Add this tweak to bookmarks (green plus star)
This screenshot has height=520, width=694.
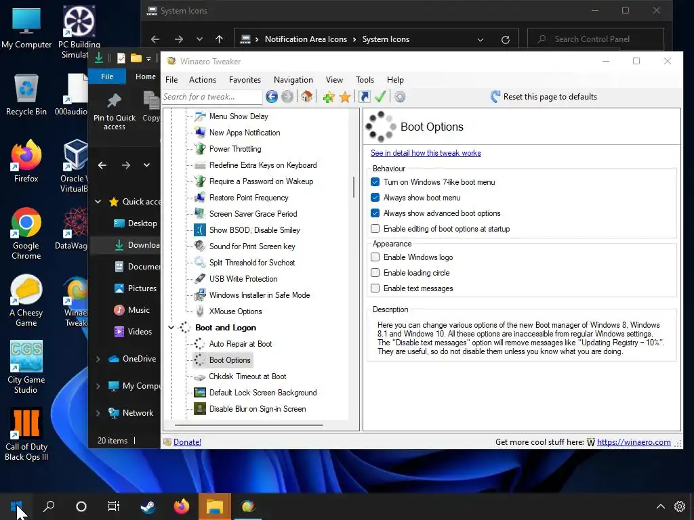(x=329, y=97)
